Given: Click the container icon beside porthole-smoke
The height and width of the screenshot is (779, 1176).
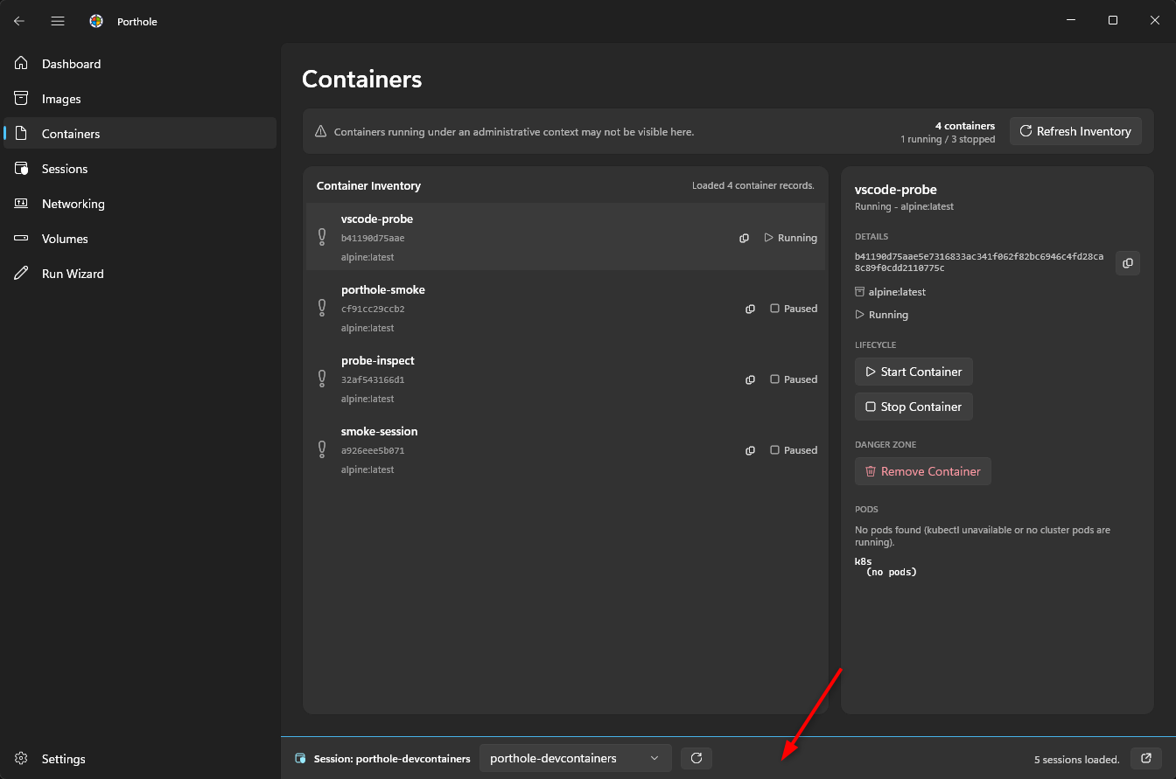Looking at the screenshot, I should pos(322,308).
